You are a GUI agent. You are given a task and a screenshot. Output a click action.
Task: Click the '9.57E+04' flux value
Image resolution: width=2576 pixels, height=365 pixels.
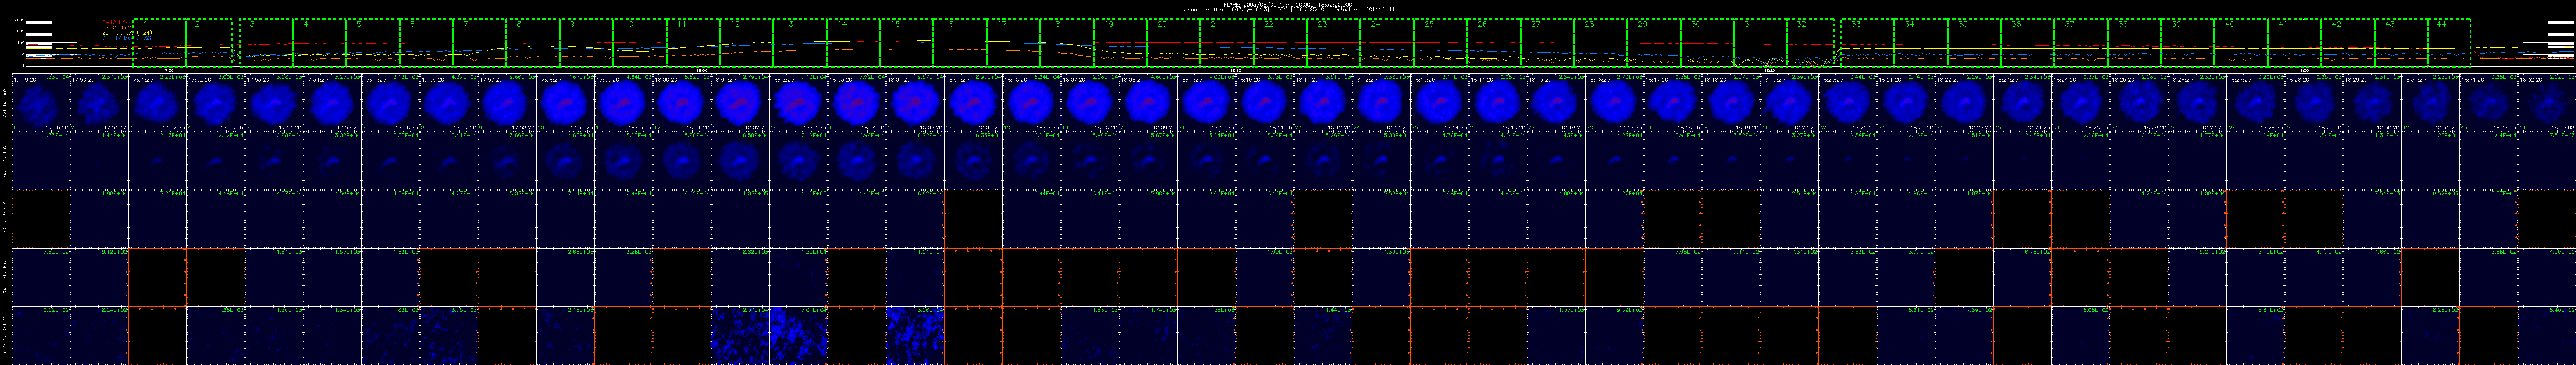pyautogui.click(x=930, y=77)
